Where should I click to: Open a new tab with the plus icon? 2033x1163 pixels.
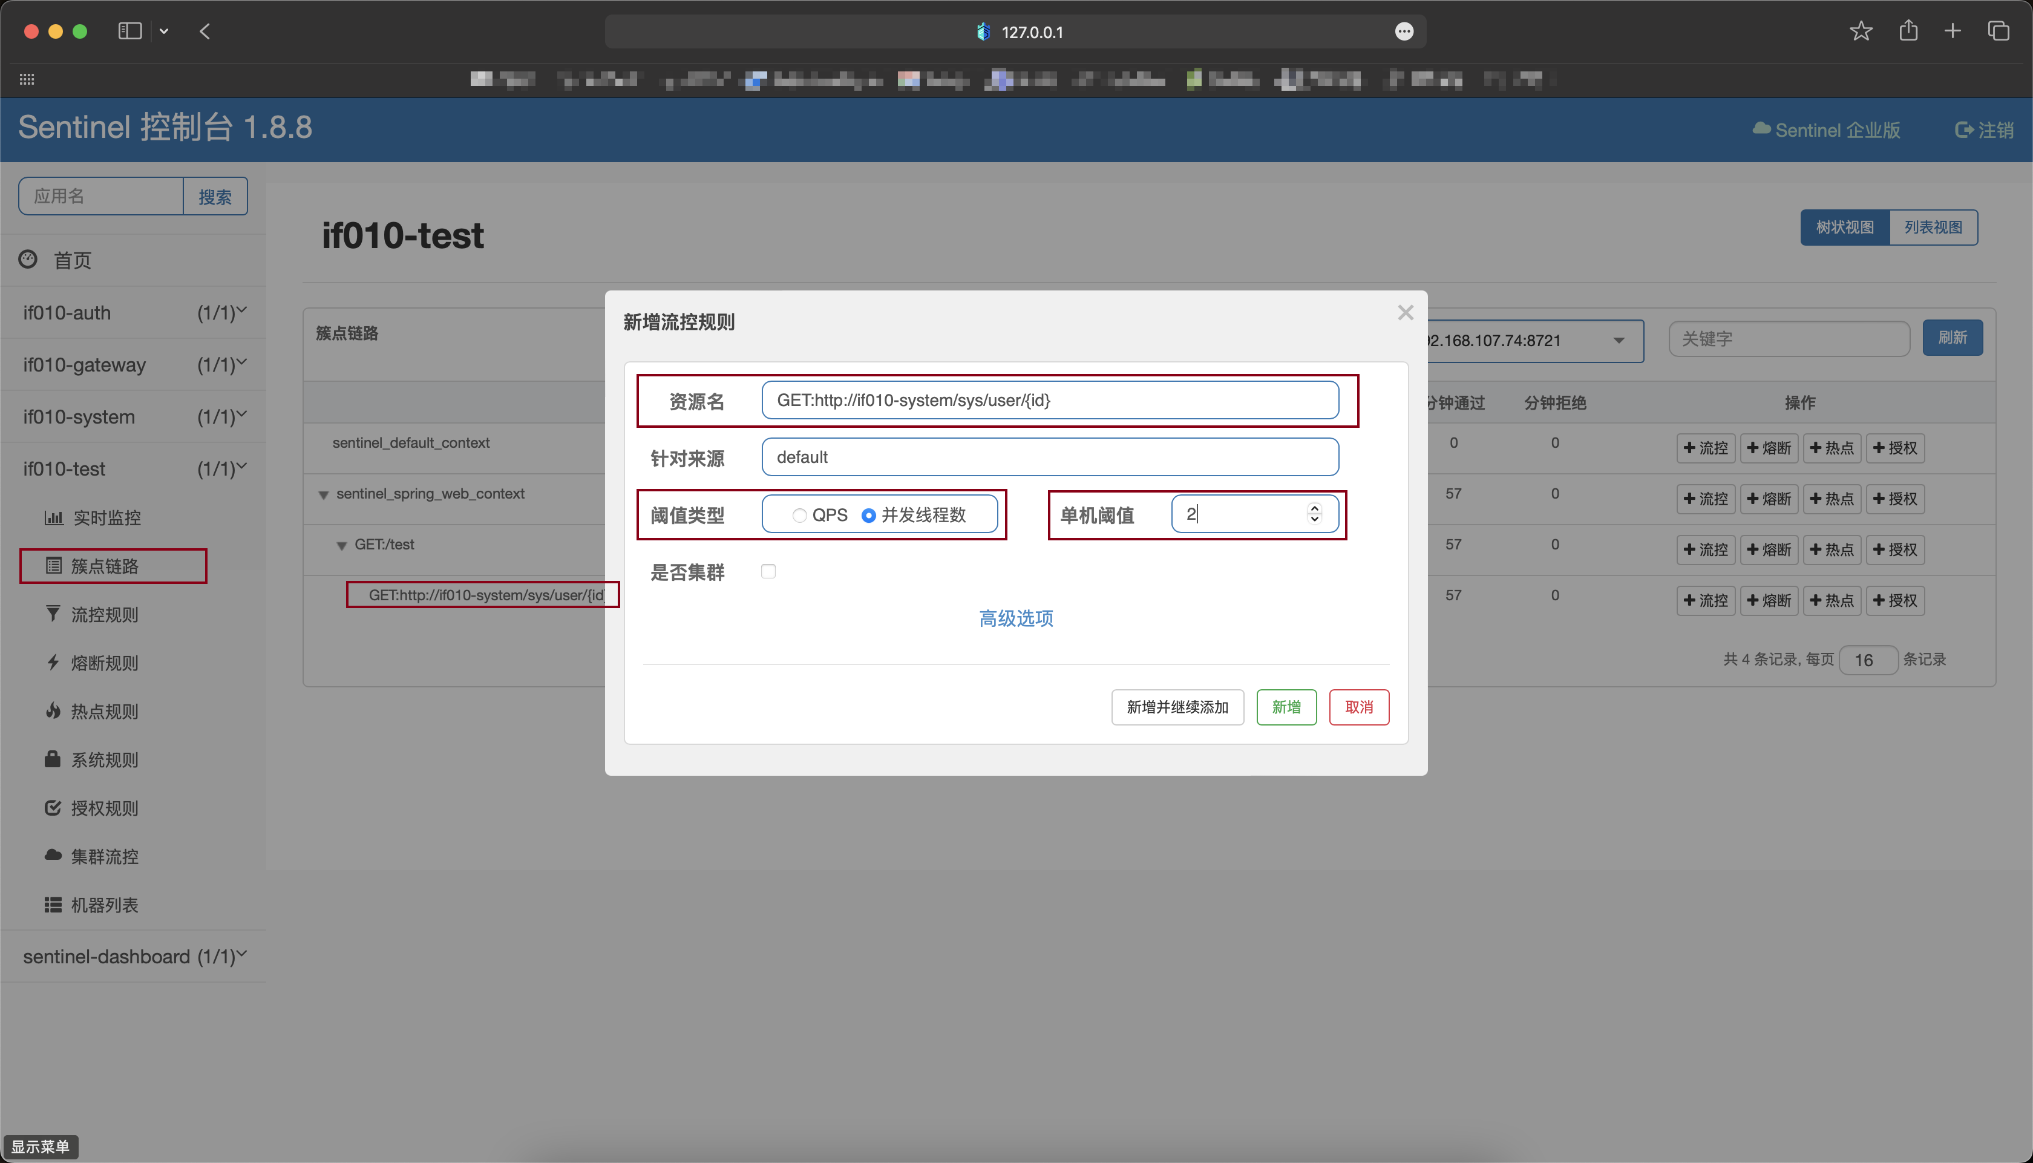1953,31
